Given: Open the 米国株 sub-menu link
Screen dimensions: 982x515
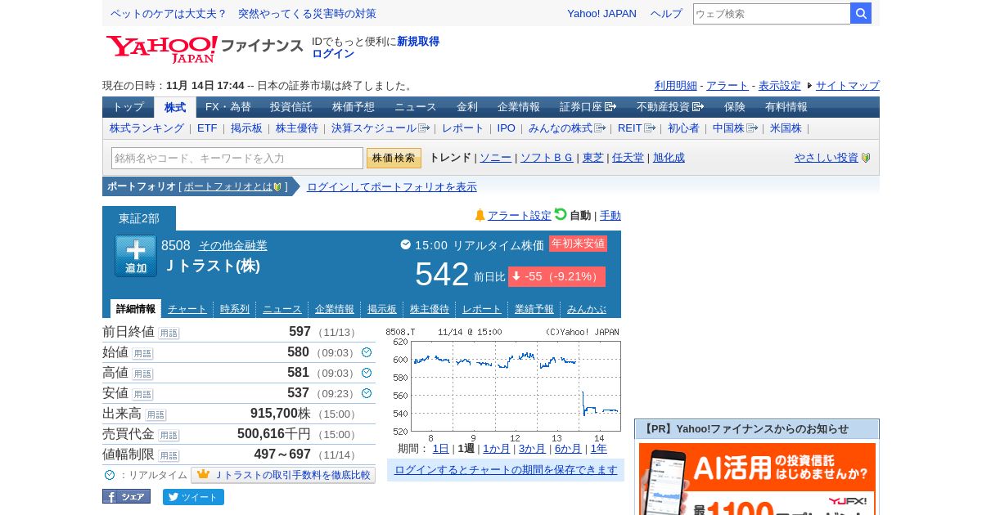Looking at the screenshot, I should tap(786, 128).
